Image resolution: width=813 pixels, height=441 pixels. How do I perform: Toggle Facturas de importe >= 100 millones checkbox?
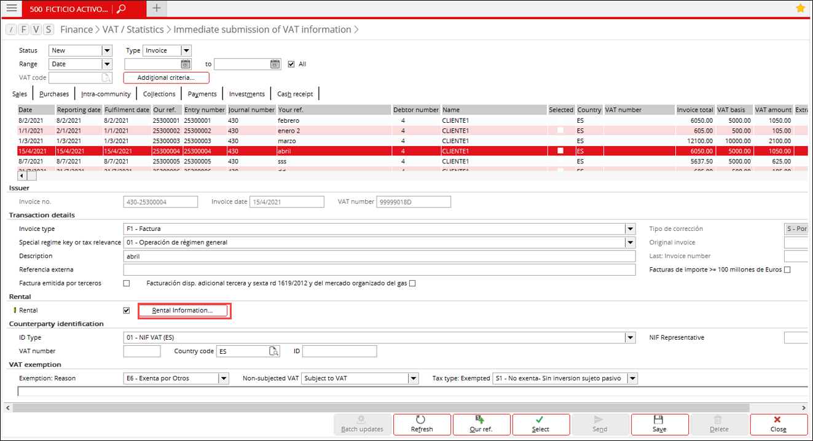point(787,270)
